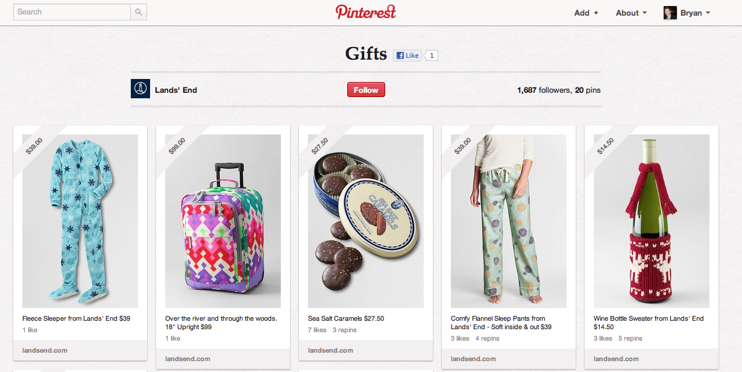Click the Facebook like count bubble
The width and height of the screenshot is (742, 372).
432,55
